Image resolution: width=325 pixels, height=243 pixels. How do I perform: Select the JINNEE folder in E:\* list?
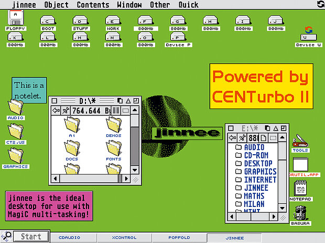pos(252,188)
